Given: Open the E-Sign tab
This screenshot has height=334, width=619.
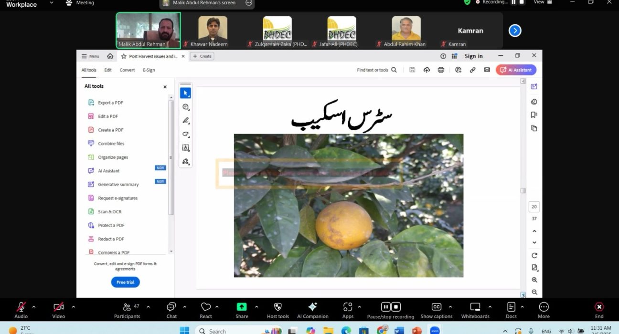Looking at the screenshot, I should point(149,70).
